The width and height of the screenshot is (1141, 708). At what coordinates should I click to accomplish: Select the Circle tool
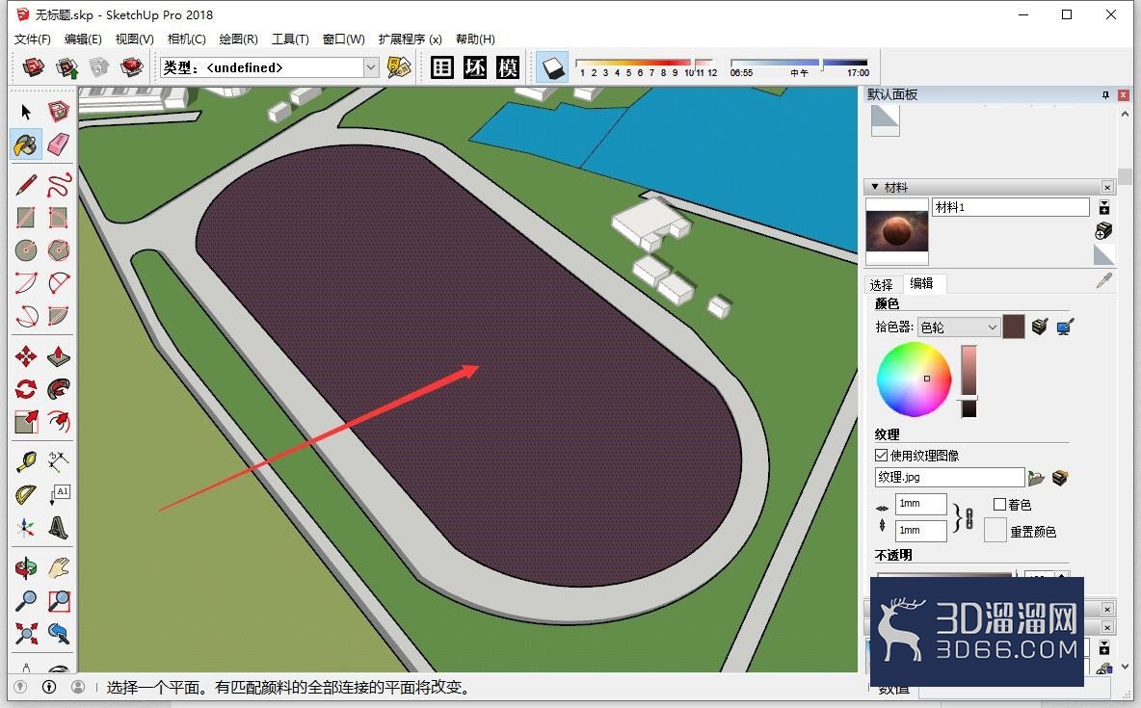[x=26, y=250]
